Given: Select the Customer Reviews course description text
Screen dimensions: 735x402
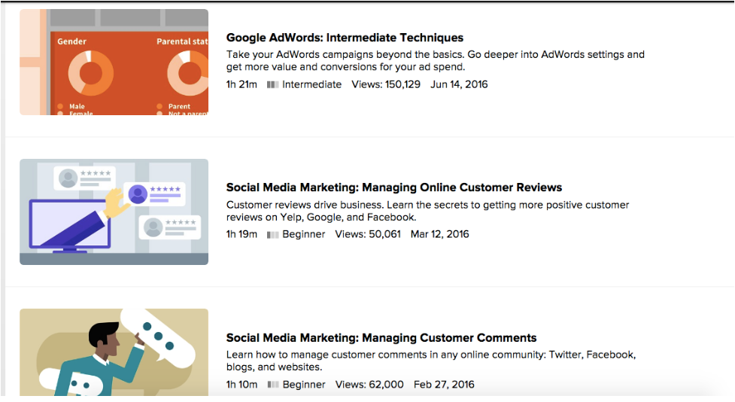Looking at the screenshot, I should pos(427,211).
